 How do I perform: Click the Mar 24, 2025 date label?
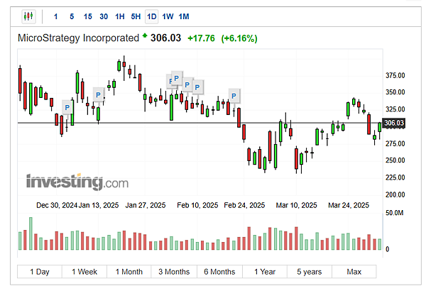point(349,205)
